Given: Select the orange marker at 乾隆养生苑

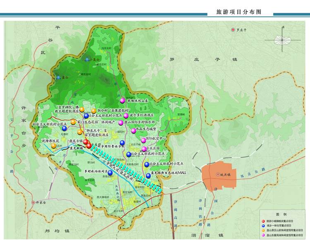Looking at the screenshot, I should [54, 145].
